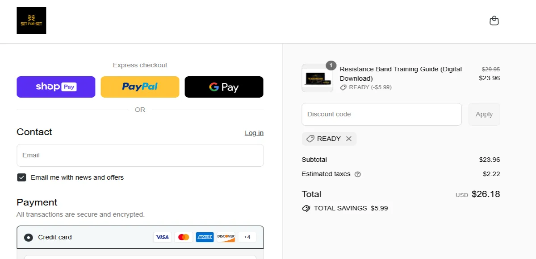Enable 'Email me with news and offers'
This screenshot has height=259, width=536.
click(21, 177)
